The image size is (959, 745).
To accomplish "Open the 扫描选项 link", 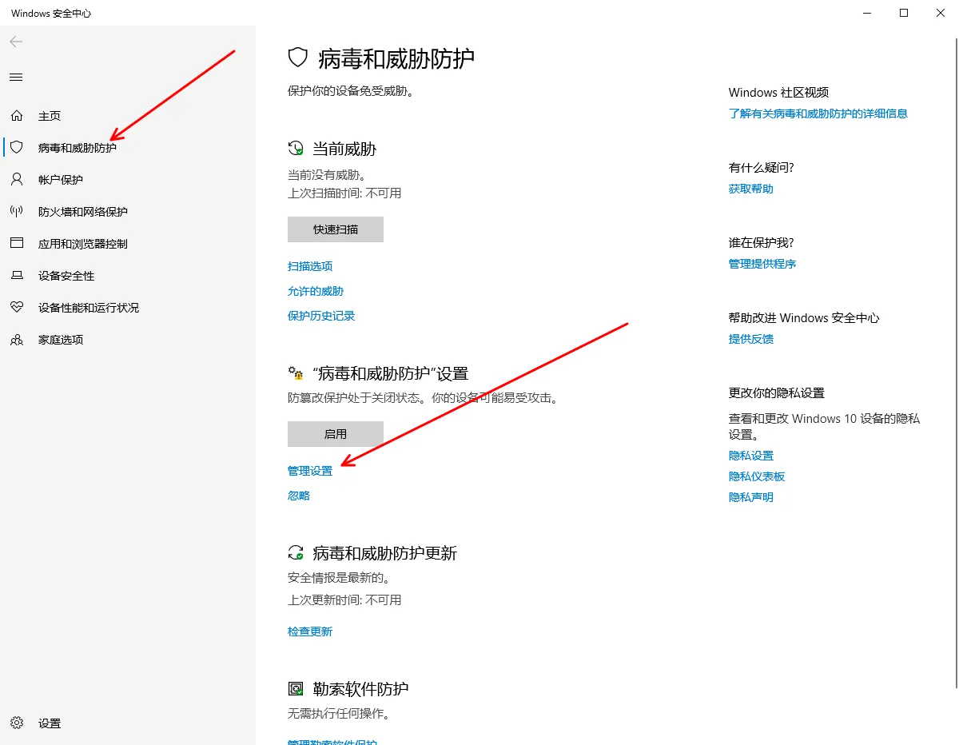I will pyautogui.click(x=310, y=266).
